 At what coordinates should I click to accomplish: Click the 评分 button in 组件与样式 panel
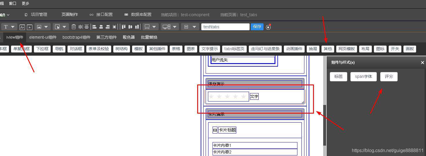389,76
